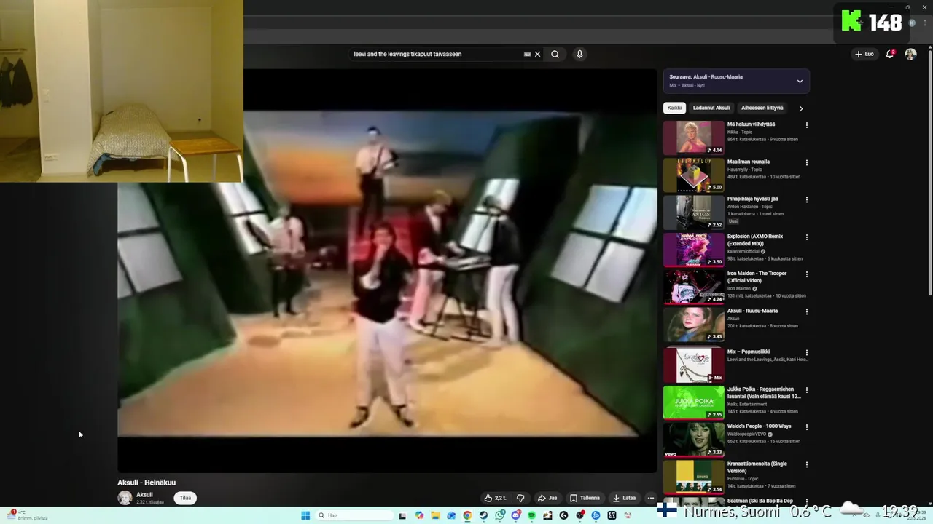This screenshot has height=524, width=933.
Task: Open WhatsApp from the taskbar
Action: point(500,515)
